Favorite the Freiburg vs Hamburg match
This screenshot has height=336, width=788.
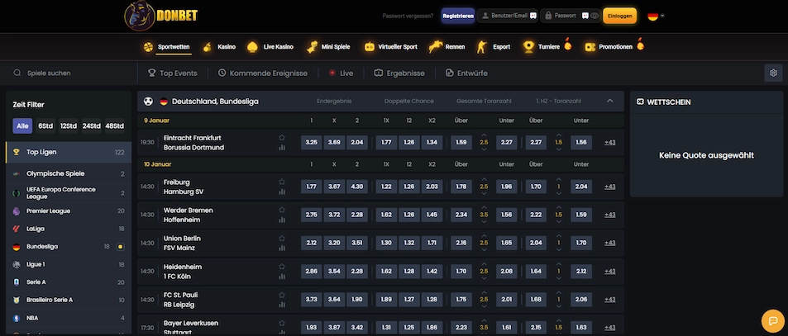282,182
